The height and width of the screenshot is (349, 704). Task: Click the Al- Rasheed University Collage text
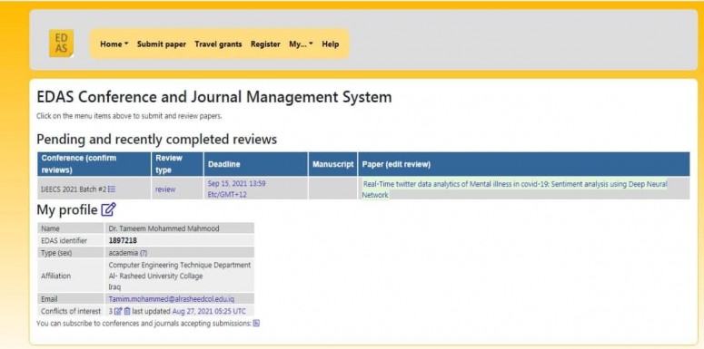coord(156,276)
